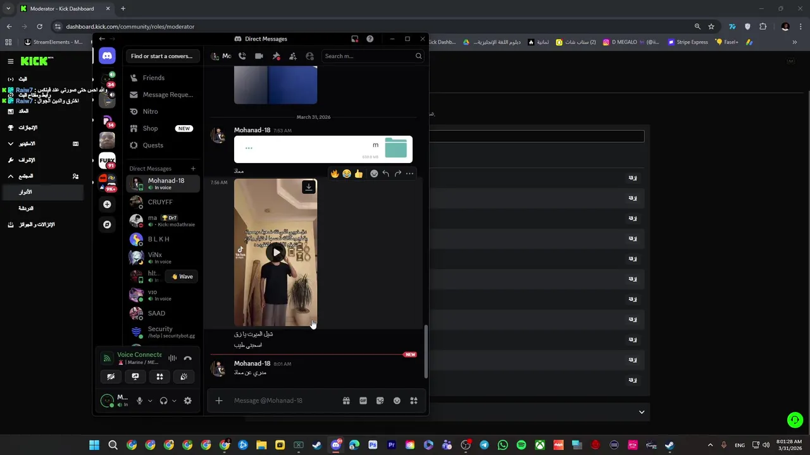Toggle headphones deafen
The width and height of the screenshot is (810, 455).
pyautogui.click(x=163, y=401)
